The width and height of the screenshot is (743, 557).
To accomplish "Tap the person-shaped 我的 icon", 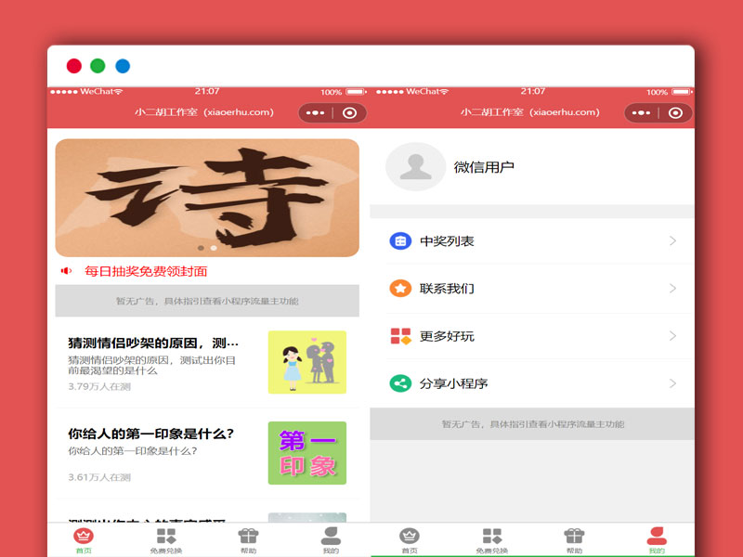I will click(x=331, y=536).
